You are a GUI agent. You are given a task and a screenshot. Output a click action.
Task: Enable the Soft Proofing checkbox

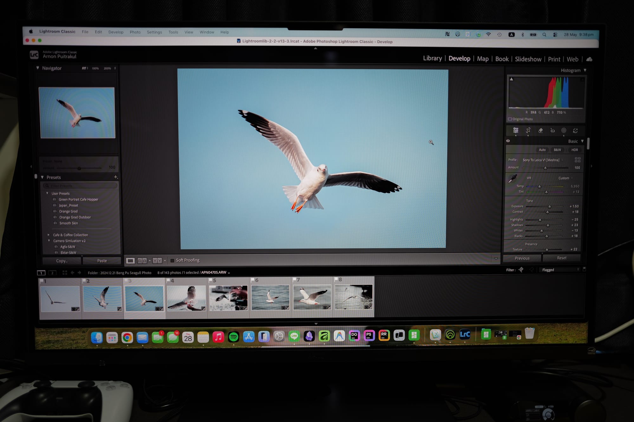click(172, 261)
